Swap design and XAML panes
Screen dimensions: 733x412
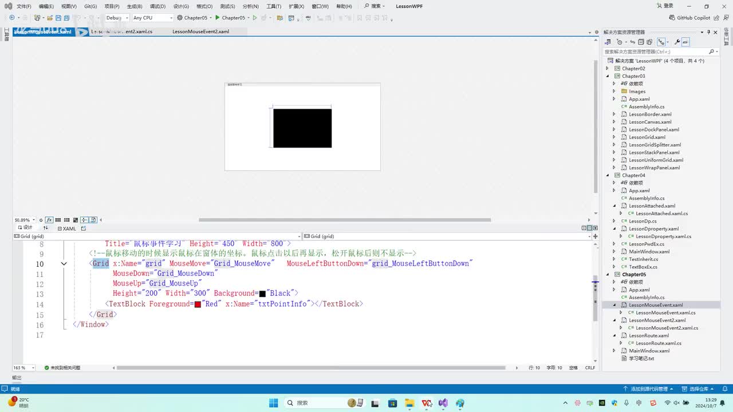tap(46, 228)
